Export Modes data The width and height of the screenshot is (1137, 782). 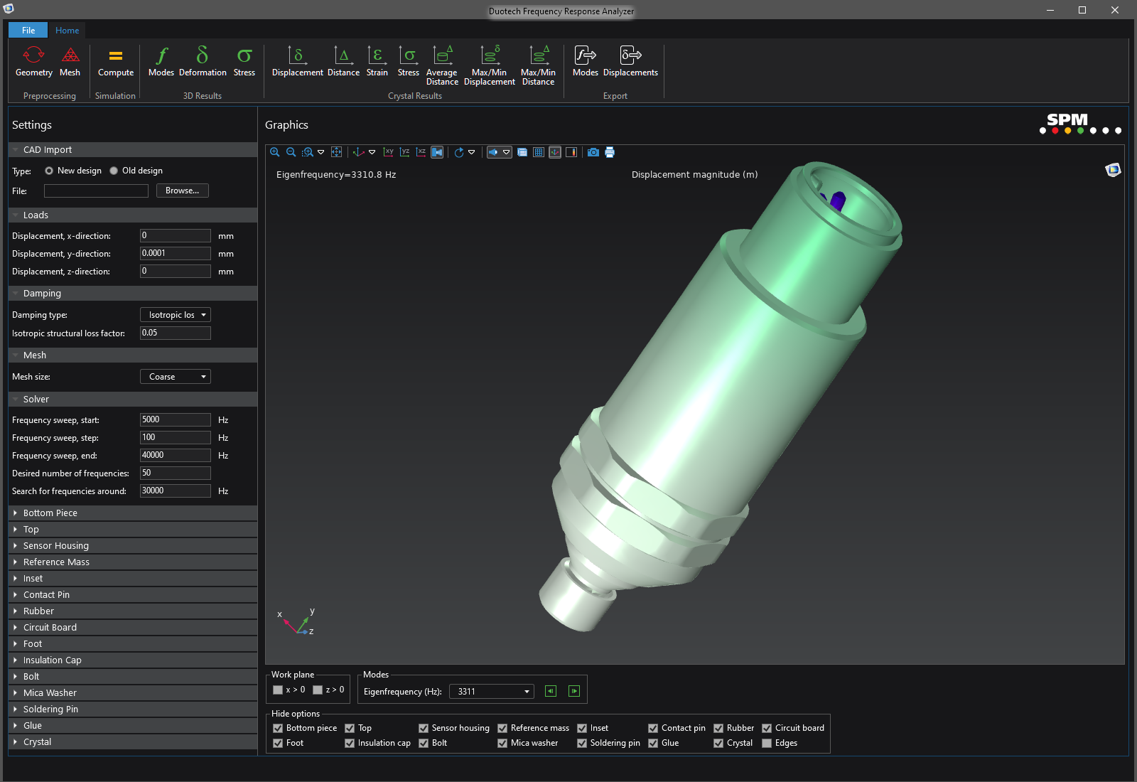(x=586, y=62)
